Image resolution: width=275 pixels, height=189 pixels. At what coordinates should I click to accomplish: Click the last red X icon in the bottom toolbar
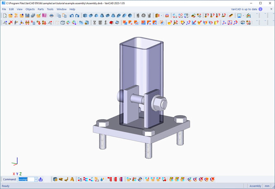(x=212, y=179)
